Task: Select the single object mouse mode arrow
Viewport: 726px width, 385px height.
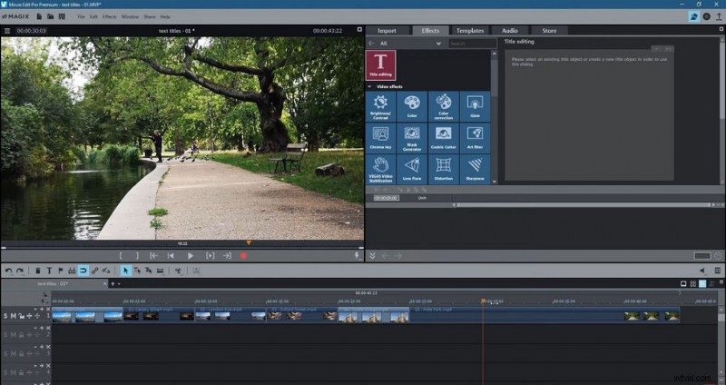Action: pos(125,271)
